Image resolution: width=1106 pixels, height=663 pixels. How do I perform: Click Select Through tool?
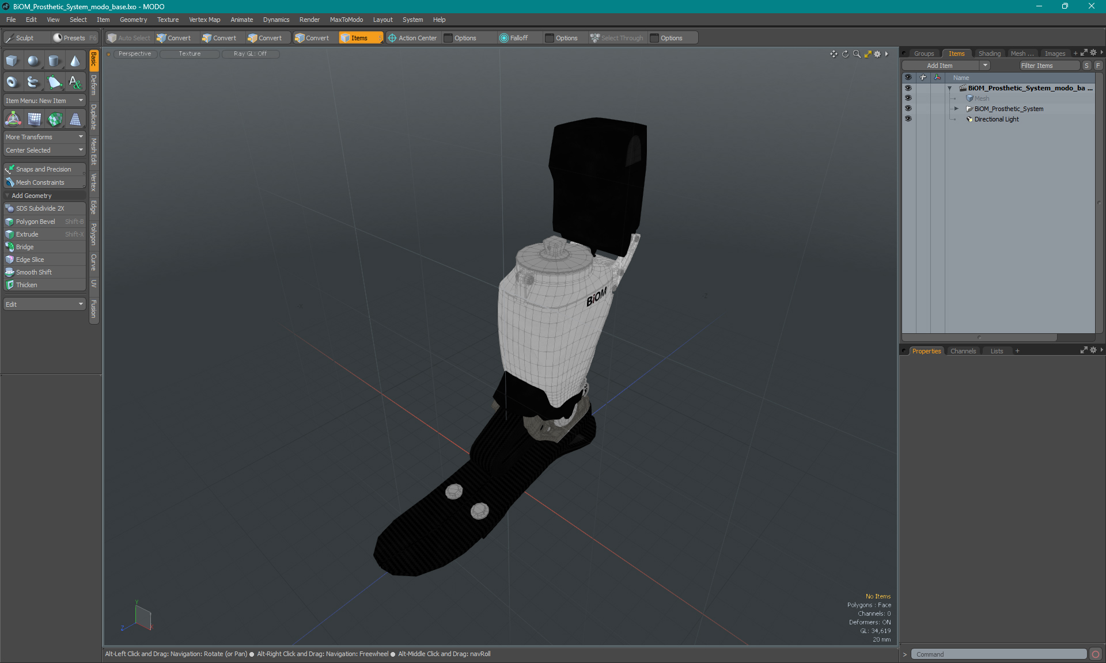[x=617, y=38]
